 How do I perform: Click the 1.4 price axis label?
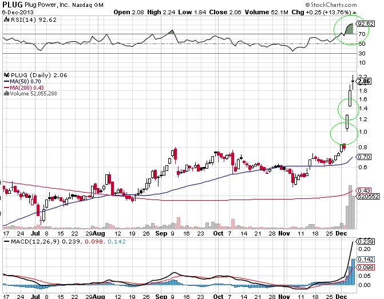pos(363,109)
